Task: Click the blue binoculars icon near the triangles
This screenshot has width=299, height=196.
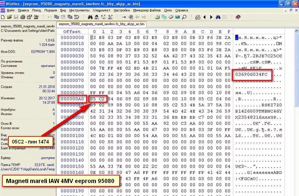Action: pos(218,17)
